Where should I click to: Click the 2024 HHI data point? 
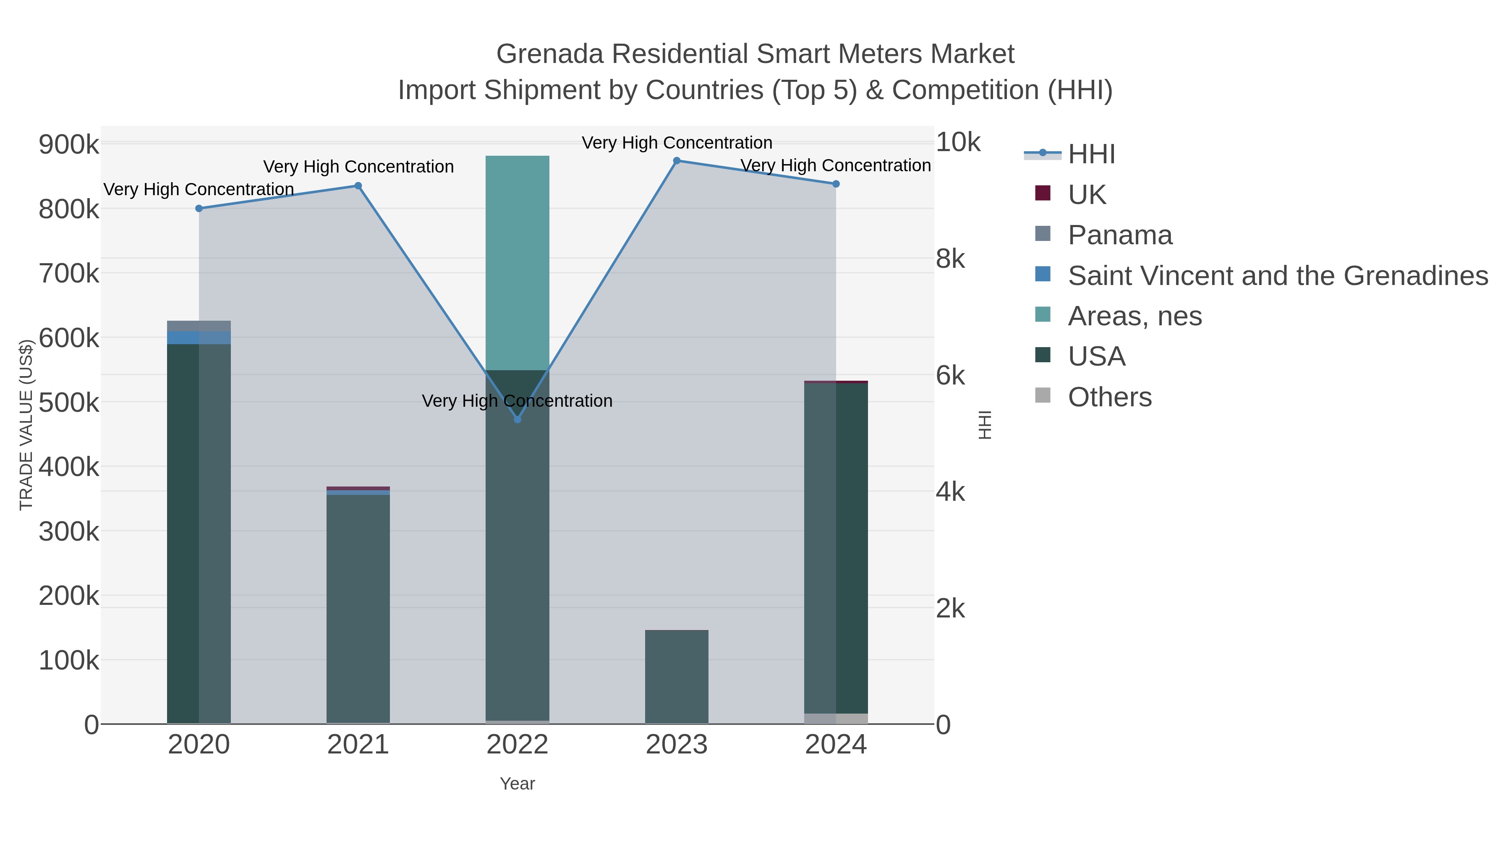click(x=837, y=184)
